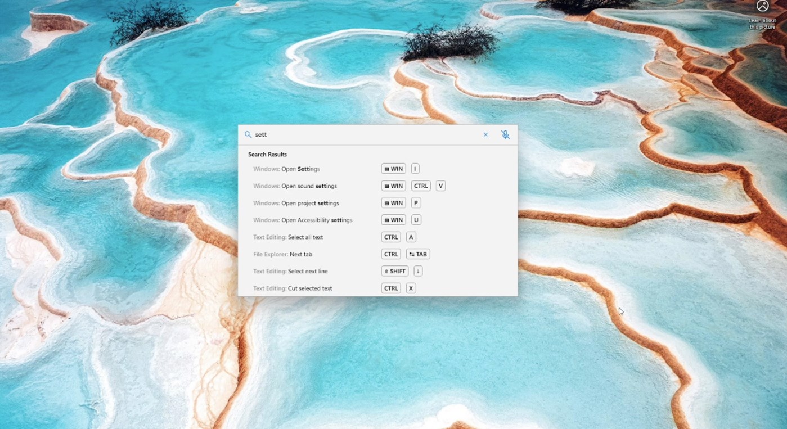Click the CTRL badge in the sound settings shortcut
787x429 pixels.
pos(421,186)
